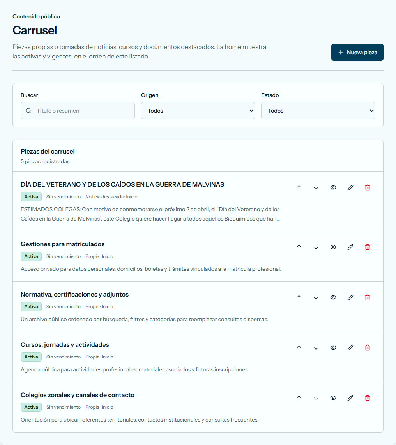This screenshot has width=396, height=445.
Task: Focus the 'Título o resumen' search field
Action: pos(78,111)
